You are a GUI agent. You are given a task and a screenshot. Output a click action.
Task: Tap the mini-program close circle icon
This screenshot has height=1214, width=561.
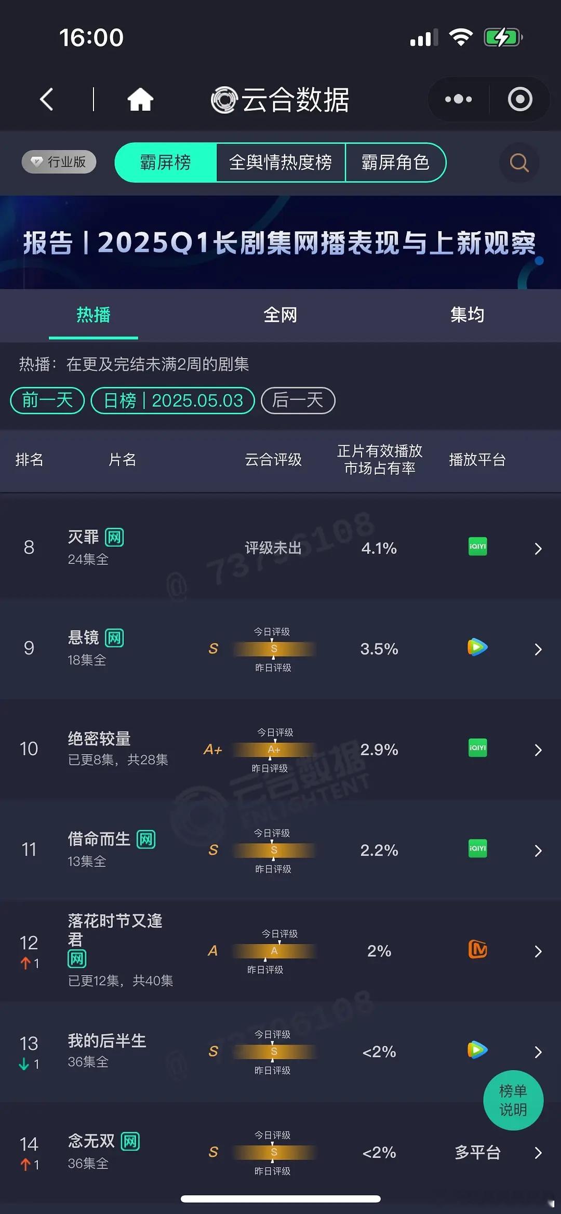tap(520, 99)
